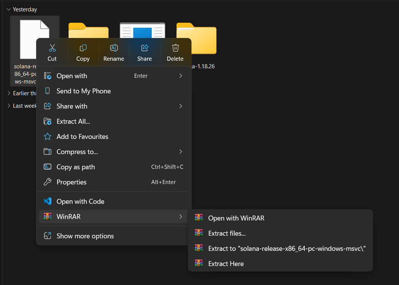Select Extract All from context menu

click(73, 121)
